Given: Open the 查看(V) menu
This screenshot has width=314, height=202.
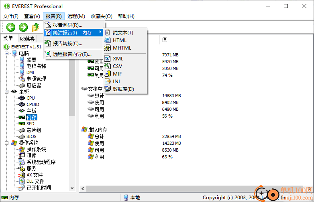Looking at the screenshot, I should 32,16.
